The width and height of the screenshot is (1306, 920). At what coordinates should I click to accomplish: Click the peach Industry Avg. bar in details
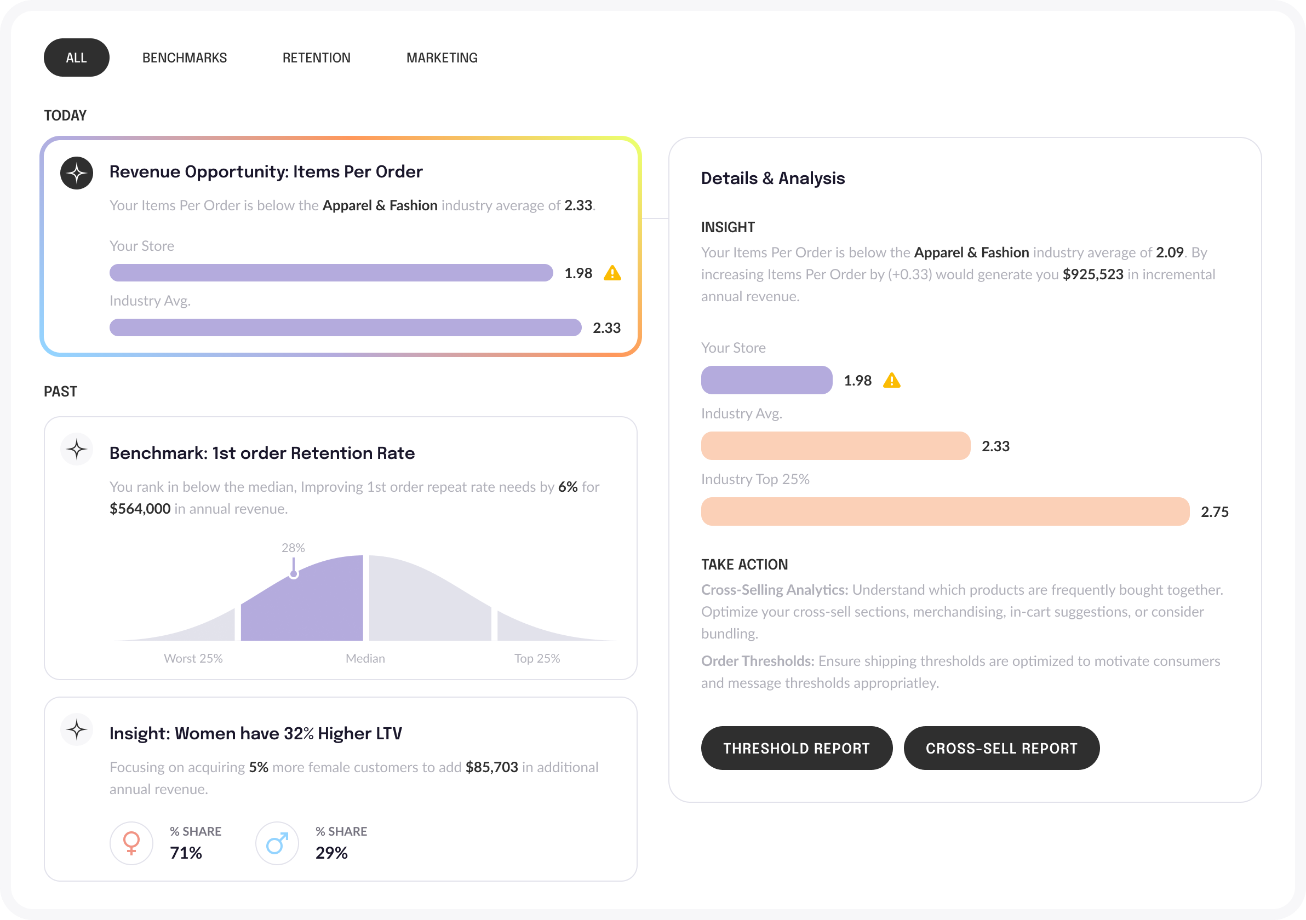pyautogui.click(x=835, y=446)
